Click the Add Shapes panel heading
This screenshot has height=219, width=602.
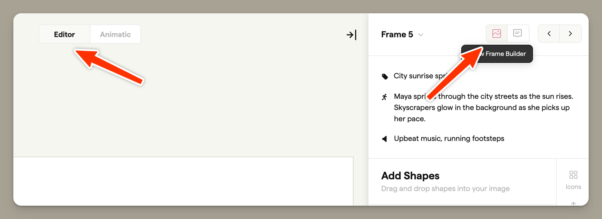pos(410,176)
